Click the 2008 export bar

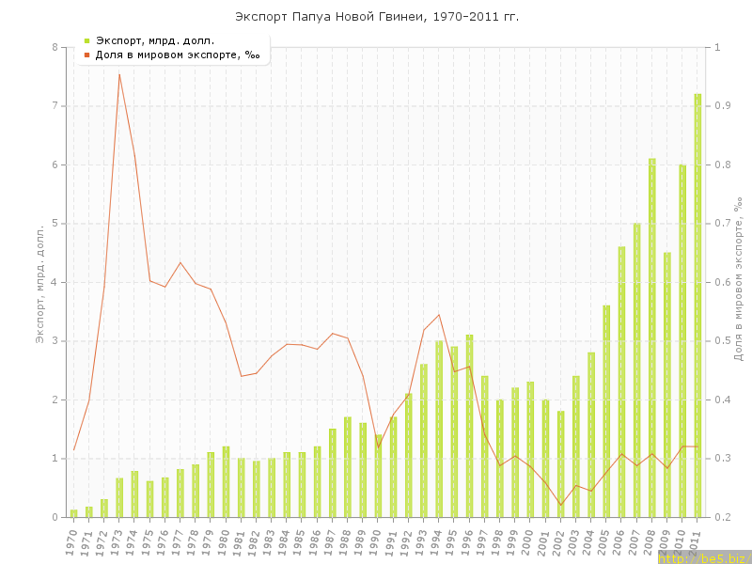pos(652,338)
